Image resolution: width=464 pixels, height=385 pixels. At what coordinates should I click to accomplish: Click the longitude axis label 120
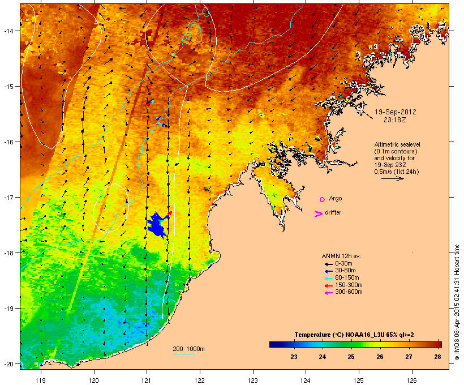point(94,380)
